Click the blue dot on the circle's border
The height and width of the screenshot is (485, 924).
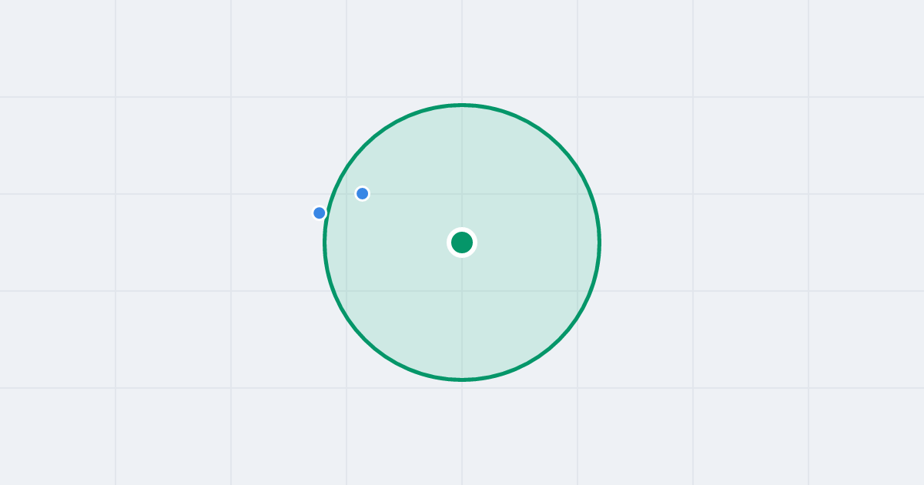click(320, 212)
